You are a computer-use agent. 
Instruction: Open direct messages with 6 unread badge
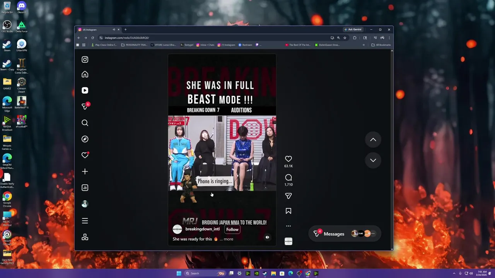coord(85,107)
